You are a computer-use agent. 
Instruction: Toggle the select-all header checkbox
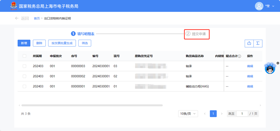pos(25,56)
